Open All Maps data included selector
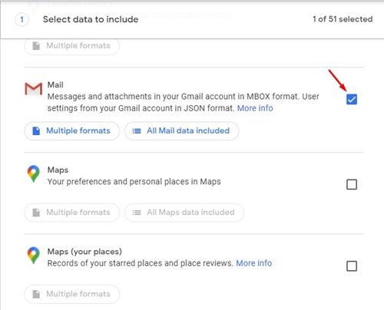384x310 pixels. pyautogui.click(x=184, y=213)
